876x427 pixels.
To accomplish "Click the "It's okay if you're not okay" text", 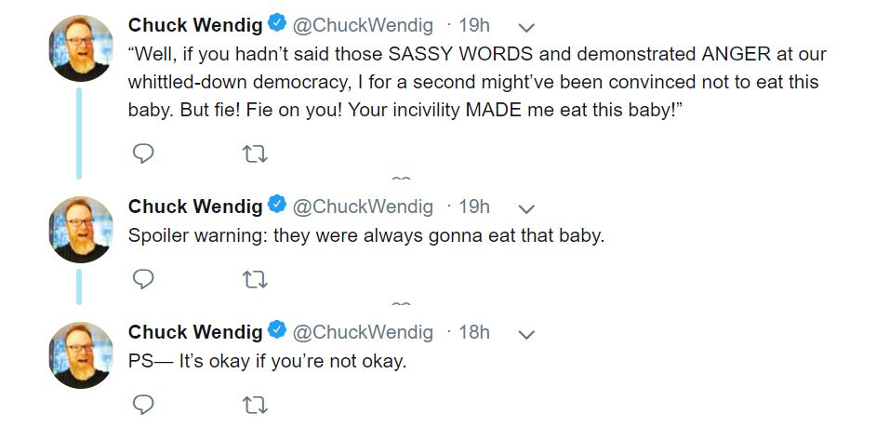I will [268, 361].
